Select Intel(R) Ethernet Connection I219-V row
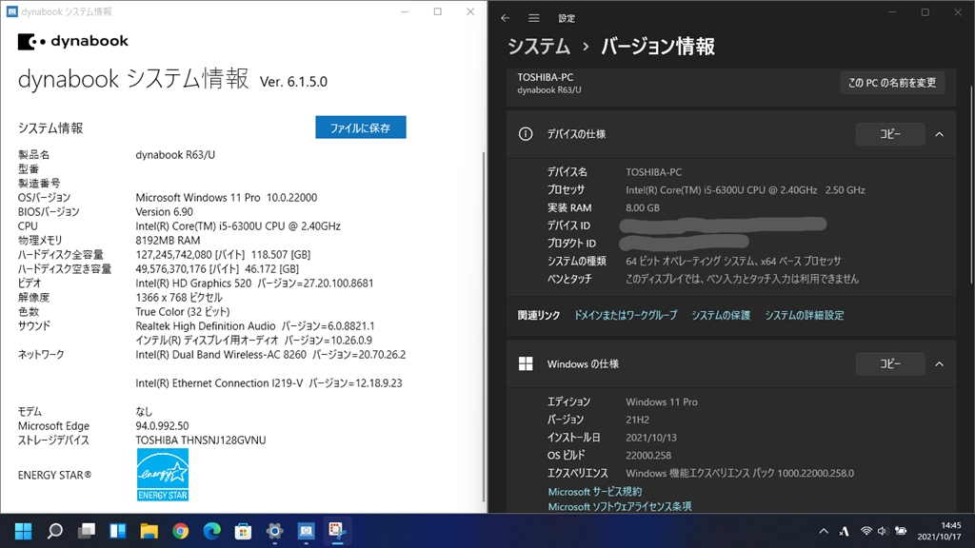 point(269,383)
